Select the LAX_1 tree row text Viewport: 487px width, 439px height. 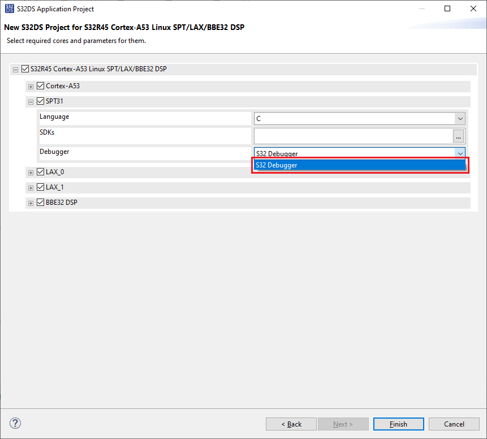tap(55, 187)
